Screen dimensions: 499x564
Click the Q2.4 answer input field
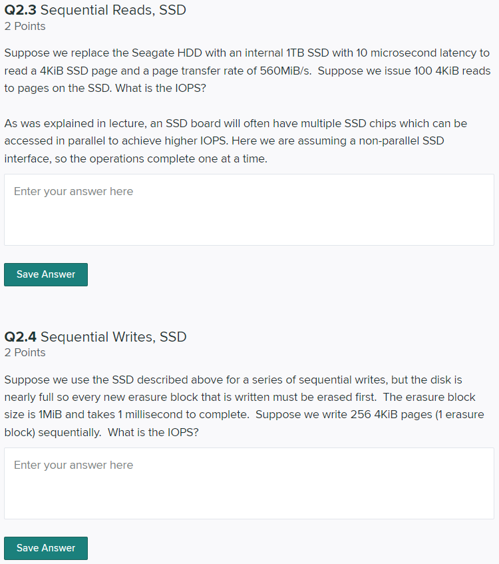(x=249, y=483)
